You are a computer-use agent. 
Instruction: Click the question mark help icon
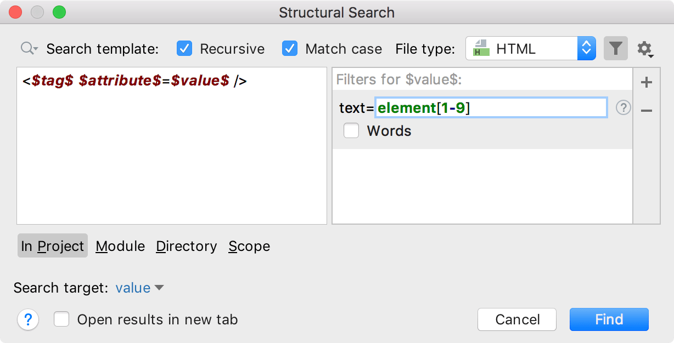click(28, 319)
